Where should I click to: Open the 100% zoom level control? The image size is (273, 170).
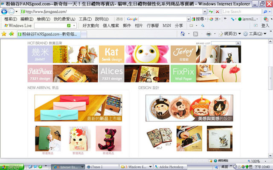tap(257, 161)
